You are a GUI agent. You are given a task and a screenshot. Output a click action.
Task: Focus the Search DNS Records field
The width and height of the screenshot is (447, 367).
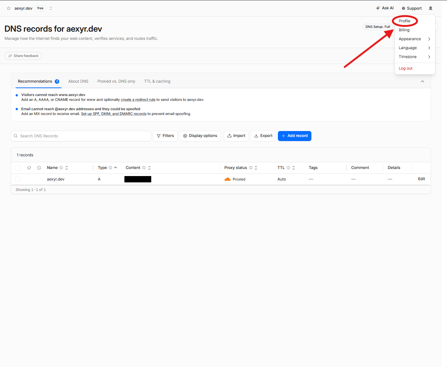point(81,136)
